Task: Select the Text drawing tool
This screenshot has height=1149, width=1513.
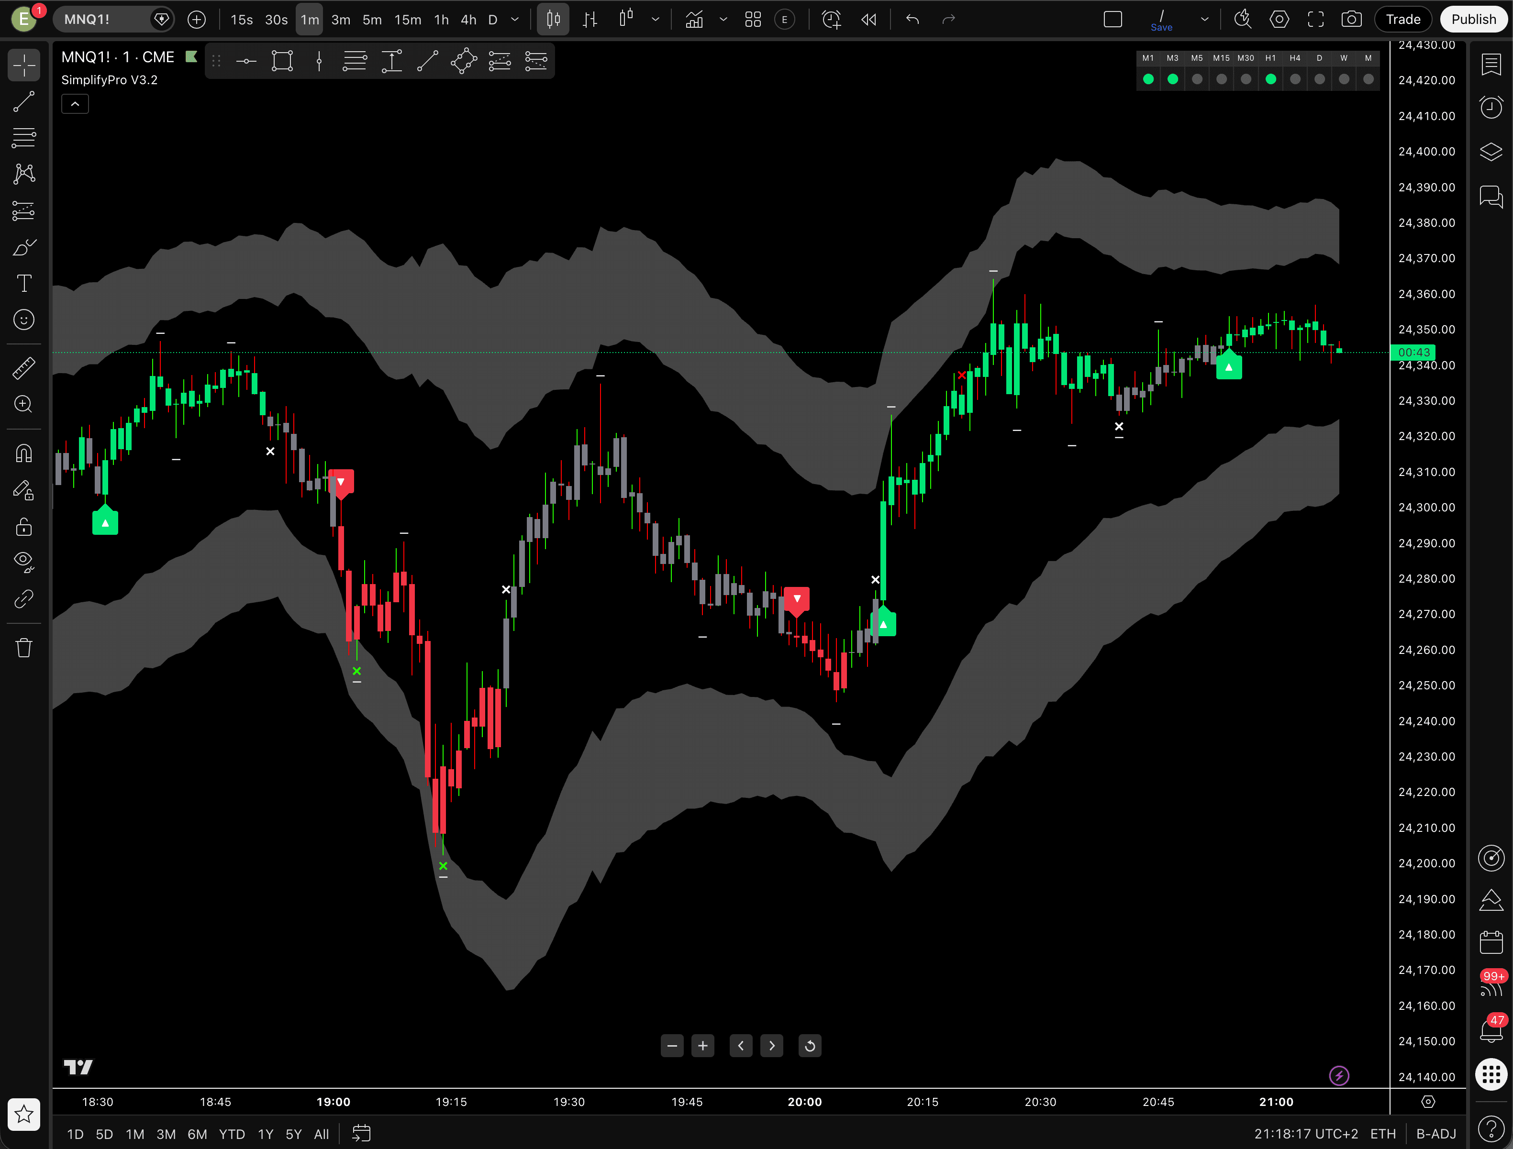Action: 24,283
